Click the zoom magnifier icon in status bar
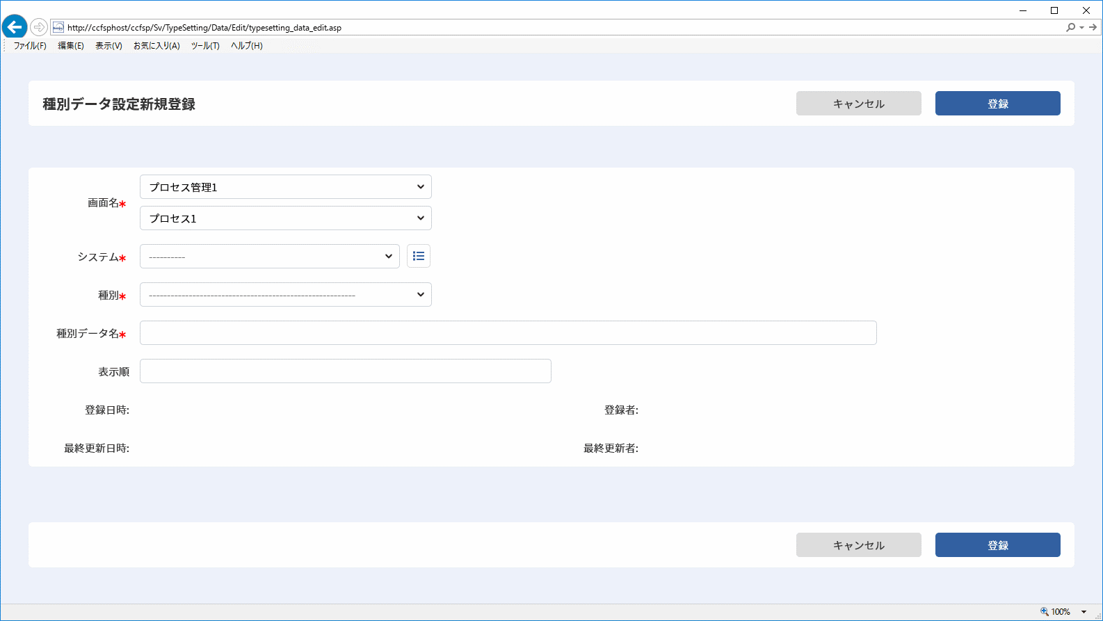Viewport: 1103px width, 621px height. point(1044,611)
